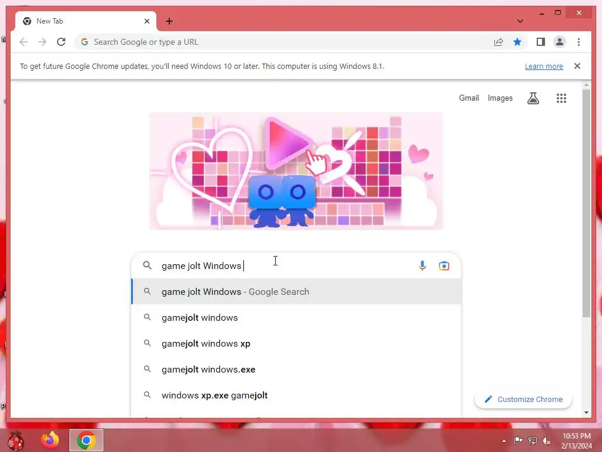Screen dimensions: 602x452
Task: Choose the 'gamejolt windows xp' suggestion
Action: [x=296, y=343]
